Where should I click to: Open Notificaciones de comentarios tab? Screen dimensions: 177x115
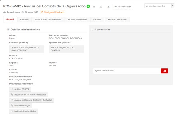tap(48, 19)
